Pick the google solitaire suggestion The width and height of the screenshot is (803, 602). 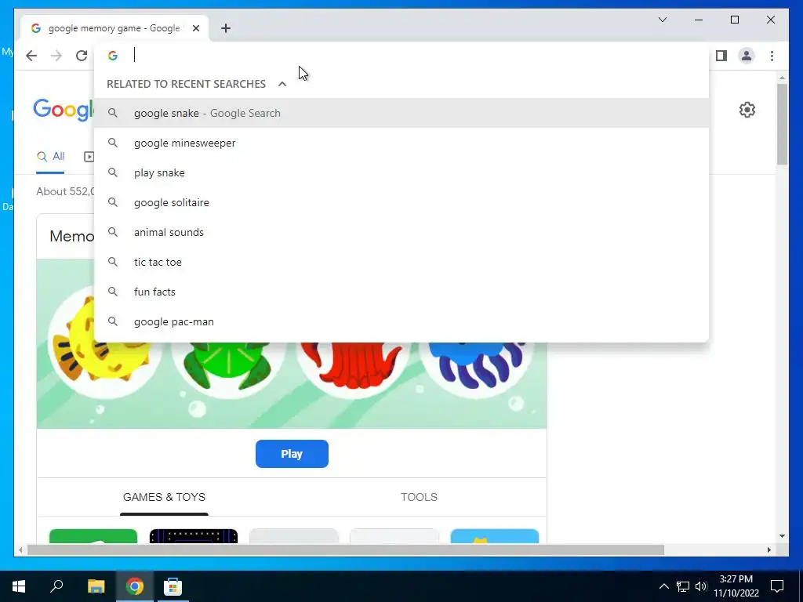(x=401, y=202)
